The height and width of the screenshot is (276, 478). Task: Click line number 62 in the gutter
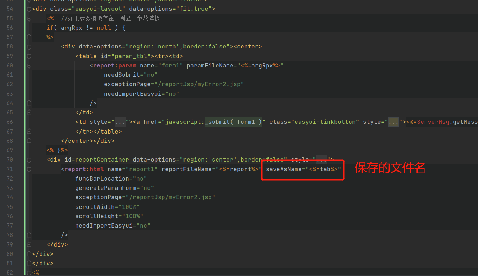pyautogui.click(x=10, y=84)
